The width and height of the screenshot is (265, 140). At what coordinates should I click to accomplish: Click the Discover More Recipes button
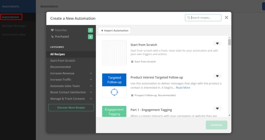coord(71,108)
